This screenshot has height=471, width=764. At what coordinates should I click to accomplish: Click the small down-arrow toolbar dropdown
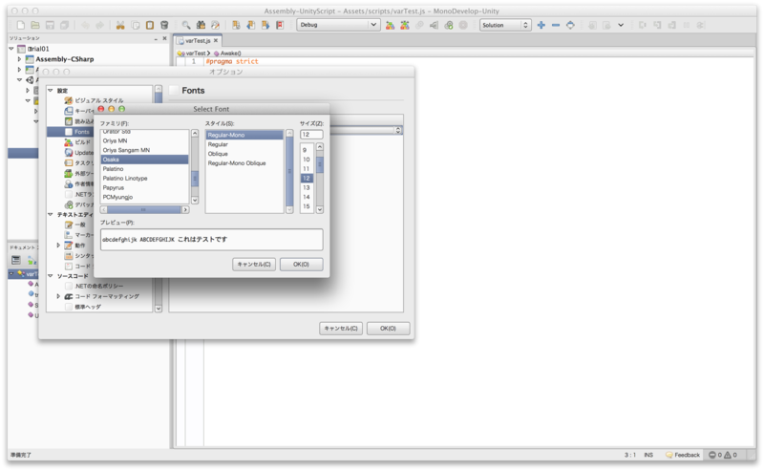pos(621,25)
